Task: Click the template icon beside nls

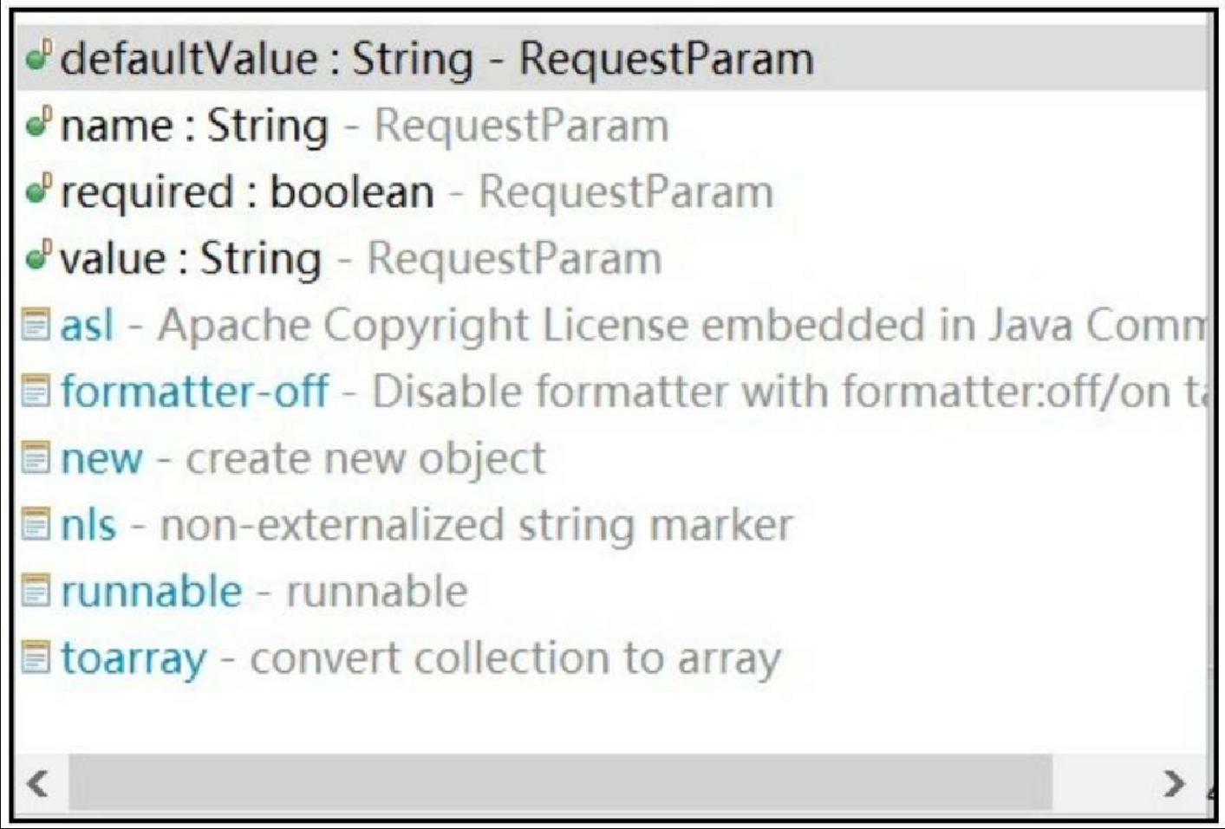Action: [x=36, y=525]
